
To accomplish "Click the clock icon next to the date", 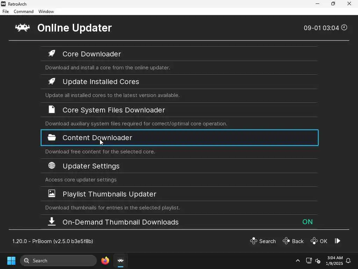I will coord(344,27).
